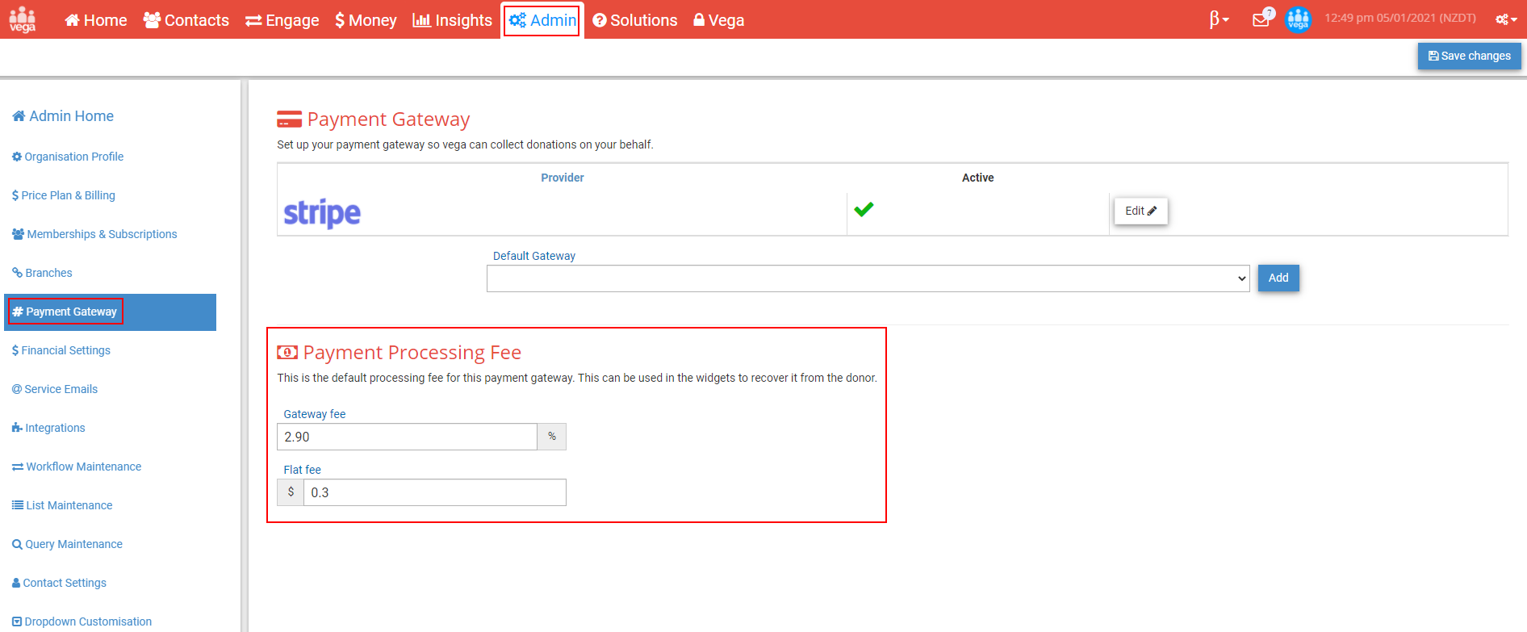1527x632 pixels.
Task: Click the percent symbol addon on Gateway fee
Action: point(552,437)
